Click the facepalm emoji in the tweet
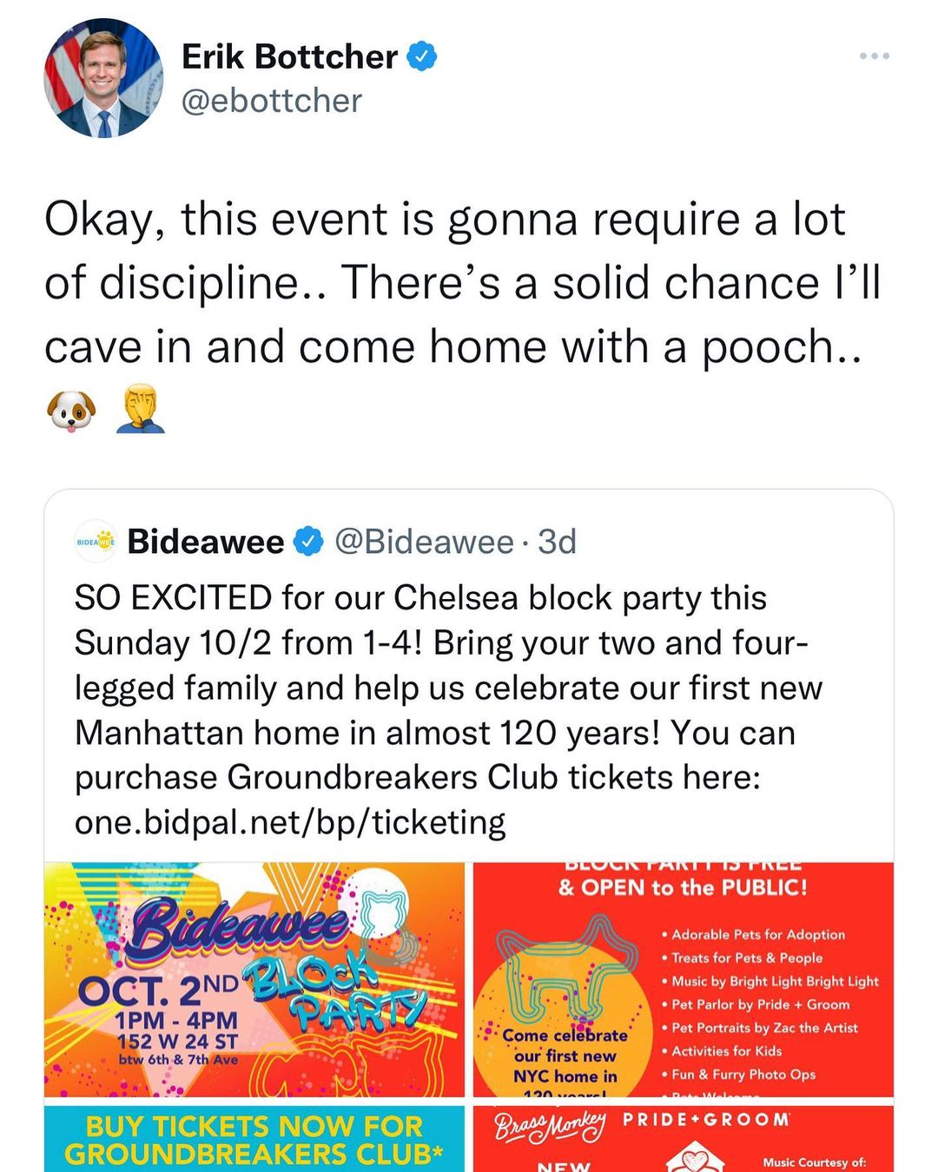Image resolution: width=938 pixels, height=1172 pixels. click(x=140, y=410)
